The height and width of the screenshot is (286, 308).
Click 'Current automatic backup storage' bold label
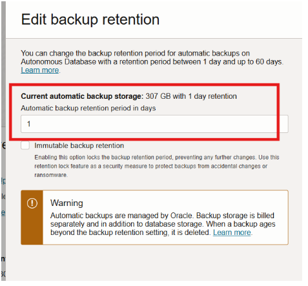pos(82,96)
